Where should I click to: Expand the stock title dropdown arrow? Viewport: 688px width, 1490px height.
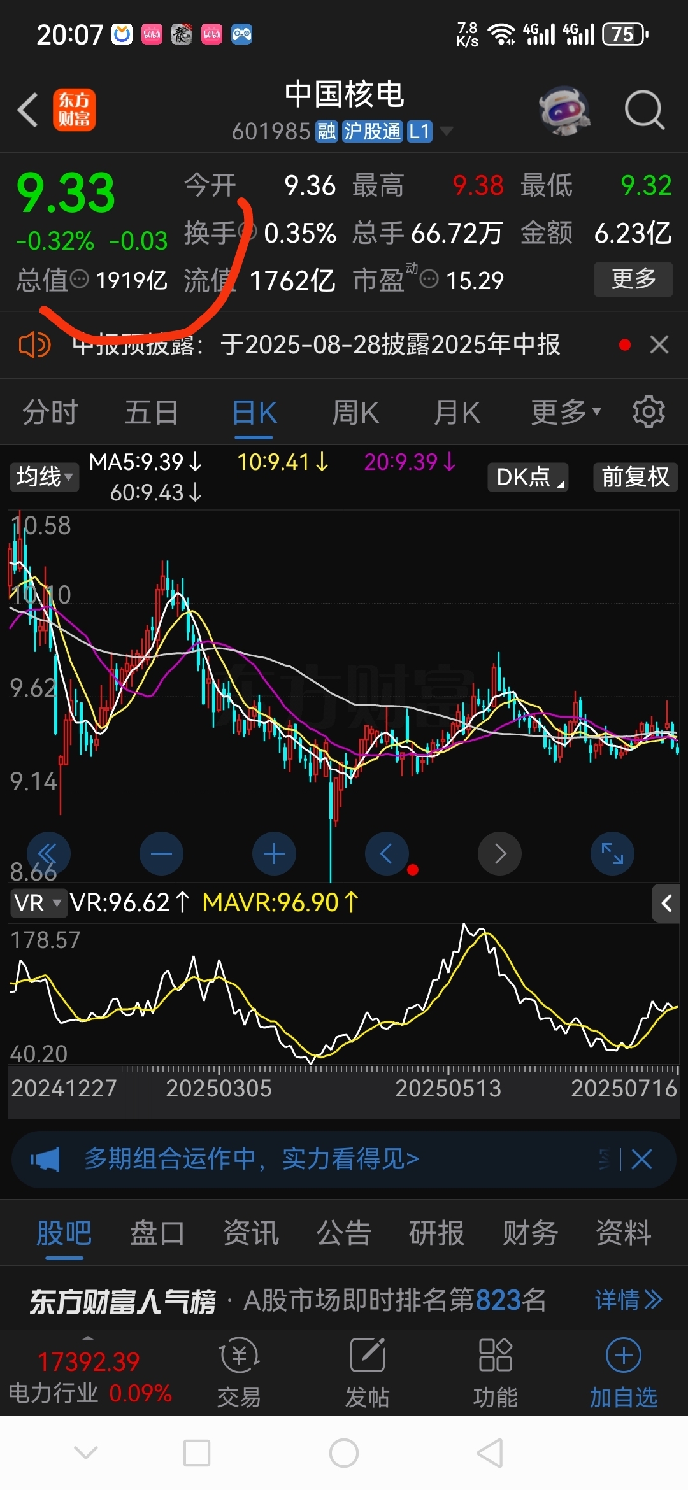(x=447, y=131)
